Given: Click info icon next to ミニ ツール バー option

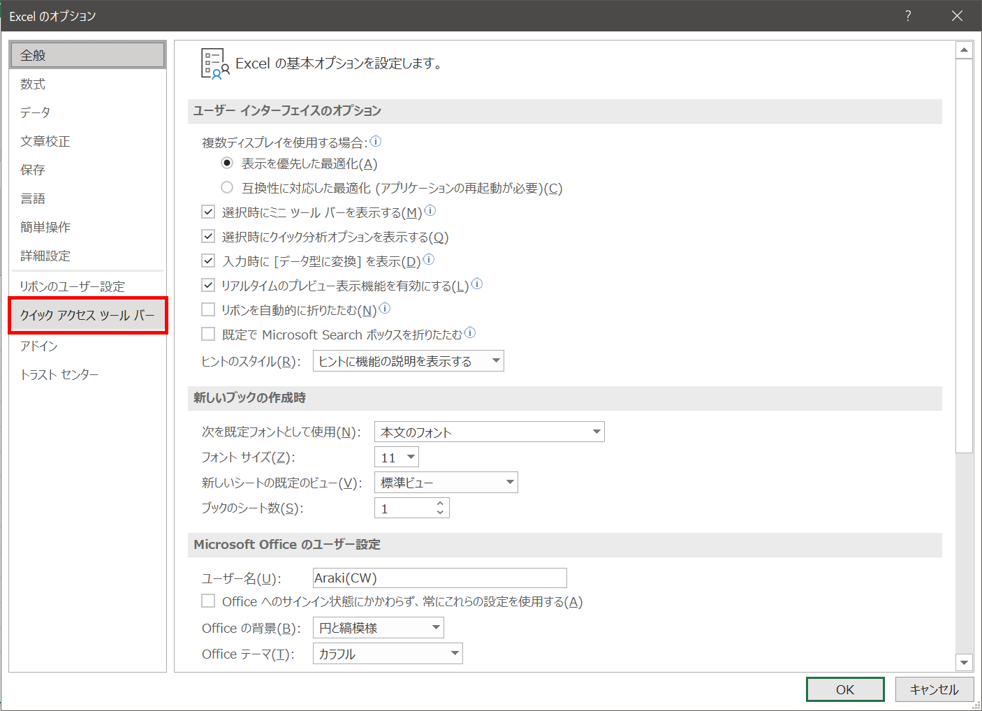Looking at the screenshot, I should pos(430,210).
